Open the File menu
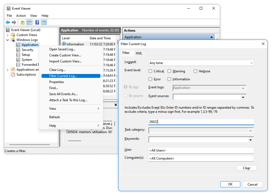 9,16
